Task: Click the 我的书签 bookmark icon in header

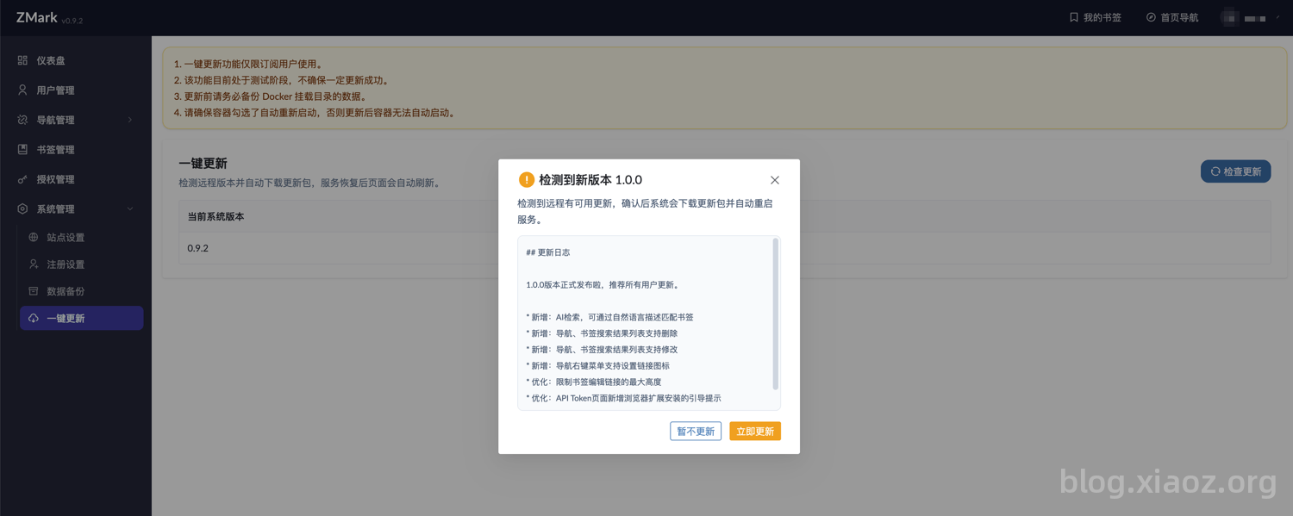Action: pos(1074,17)
